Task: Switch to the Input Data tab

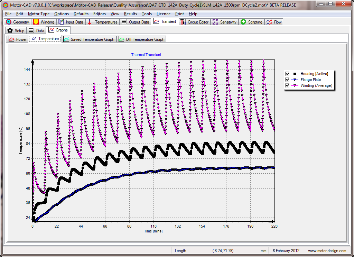Action: 71,22
